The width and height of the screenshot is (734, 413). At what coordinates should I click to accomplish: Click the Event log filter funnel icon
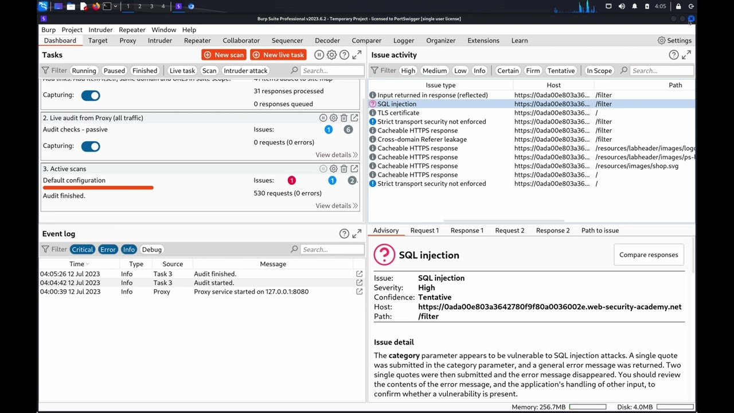click(45, 250)
